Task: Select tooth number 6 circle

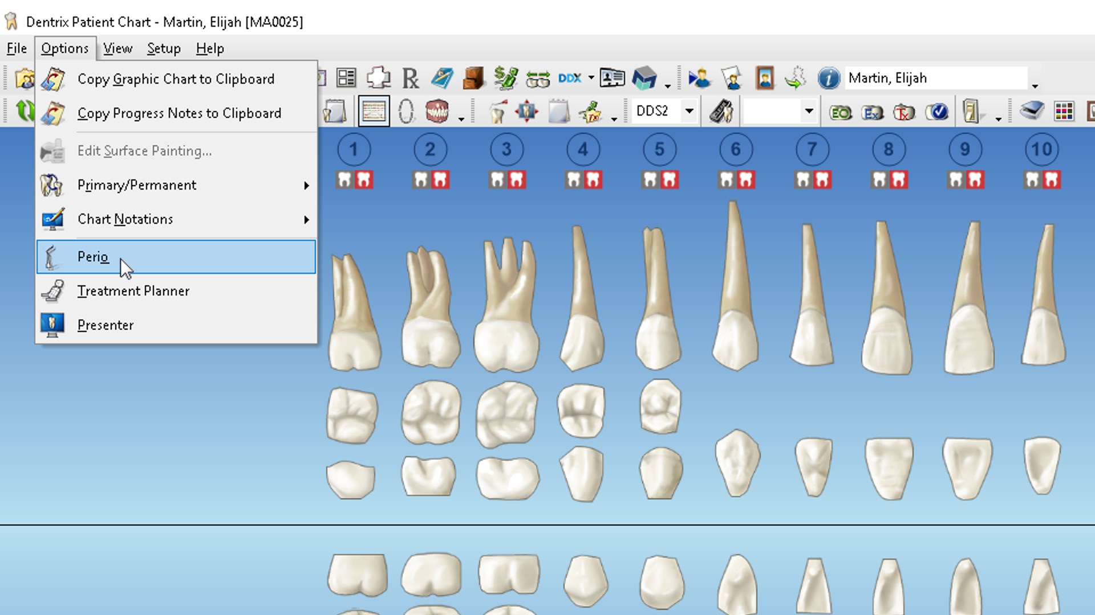Action: 735,149
